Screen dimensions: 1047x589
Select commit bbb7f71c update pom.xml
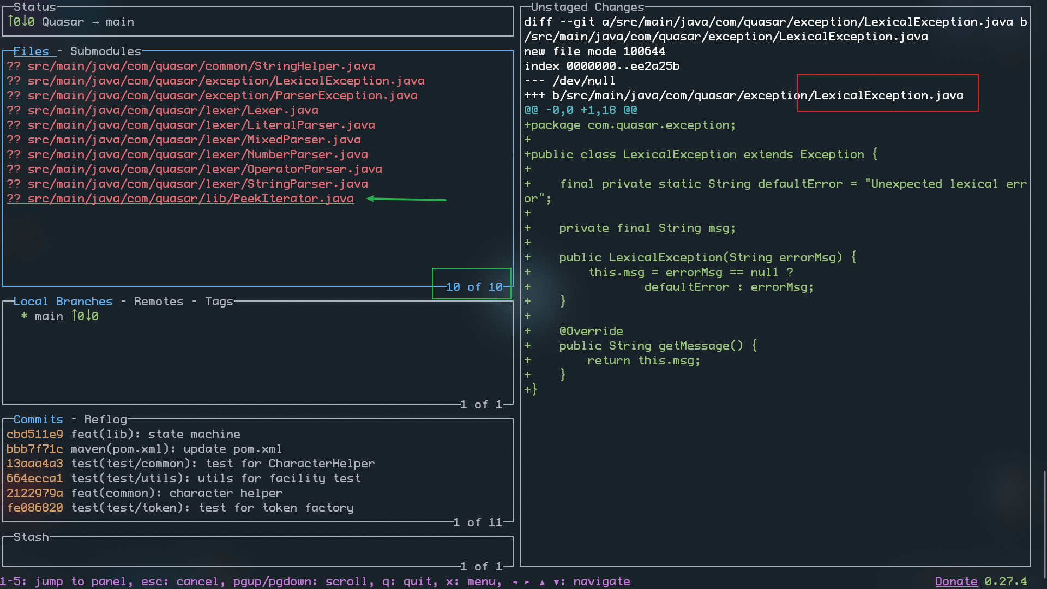click(144, 449)
